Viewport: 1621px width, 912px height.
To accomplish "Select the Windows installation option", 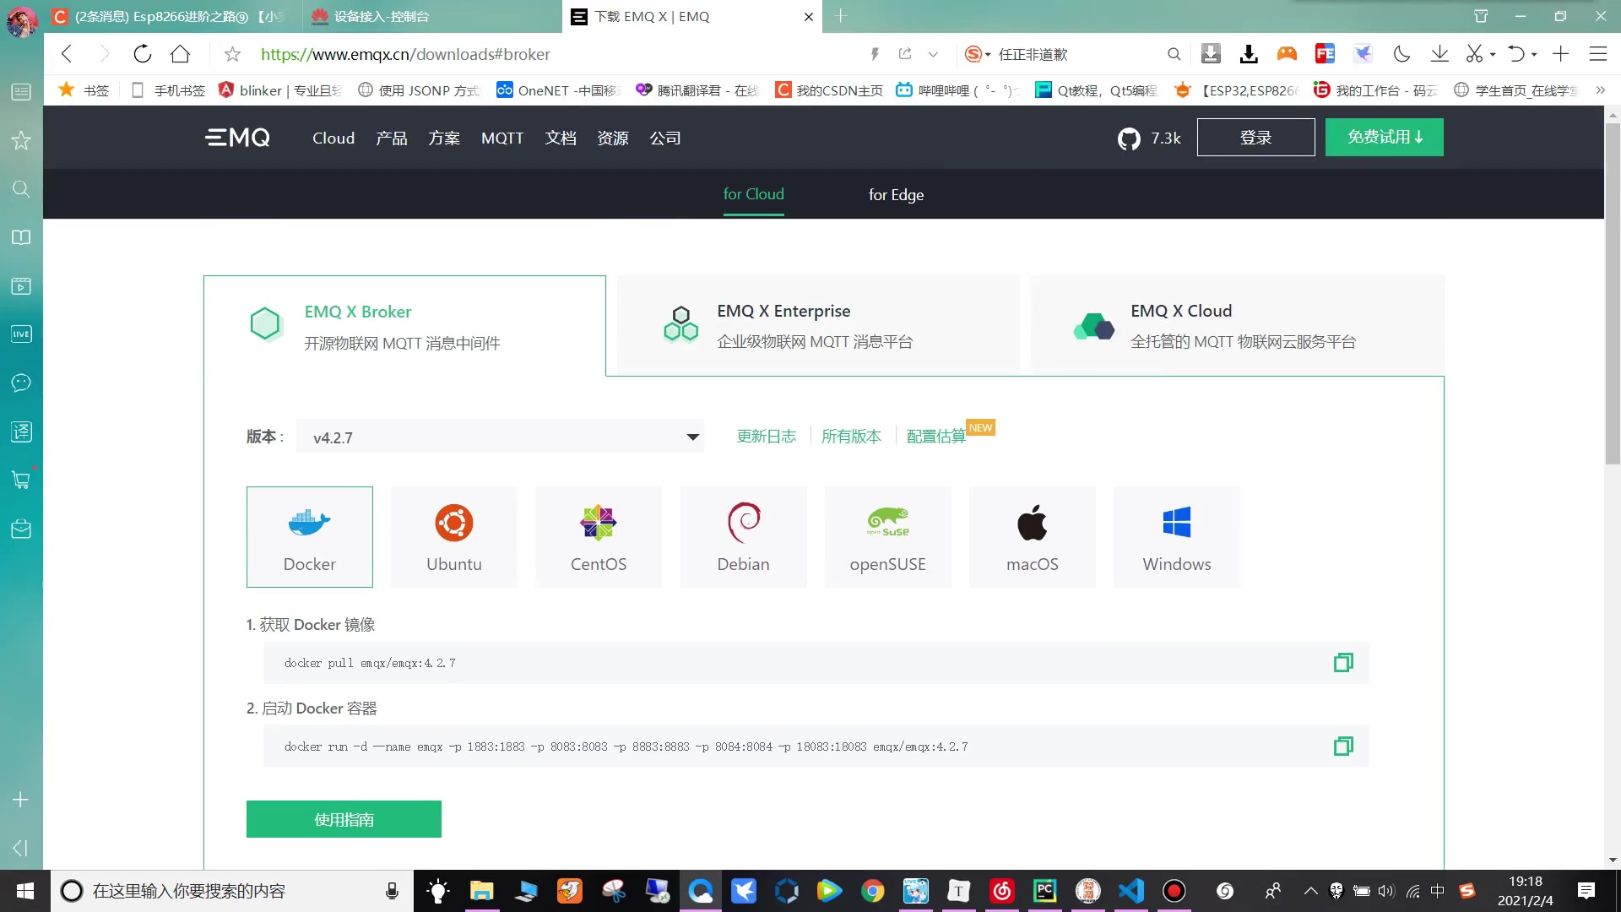I will [x=1177, y=537].
